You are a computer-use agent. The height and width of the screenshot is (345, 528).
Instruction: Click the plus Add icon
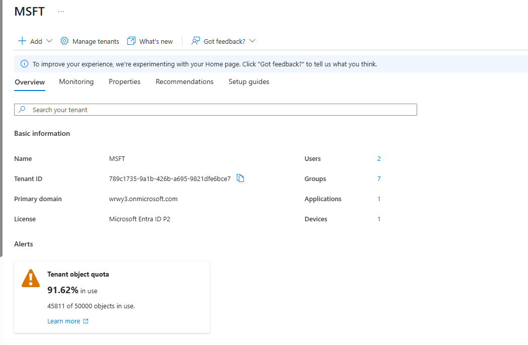(x=22, y=41)
